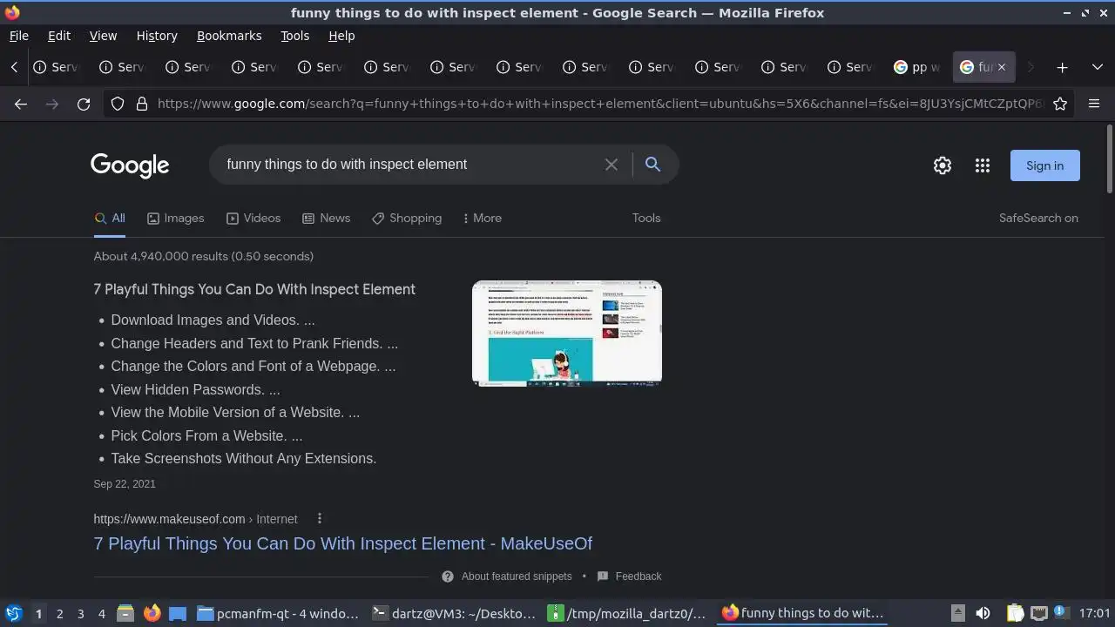This screenshot has height=627, width=1115.
Task: Open the Firefox hamburger application menu
Action: 1094,104
